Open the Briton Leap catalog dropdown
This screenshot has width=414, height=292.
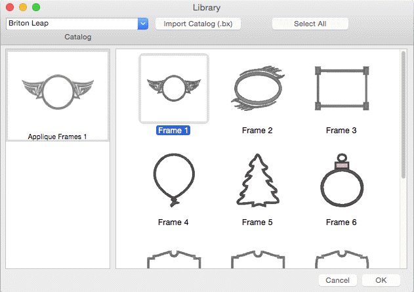point(72,24)
